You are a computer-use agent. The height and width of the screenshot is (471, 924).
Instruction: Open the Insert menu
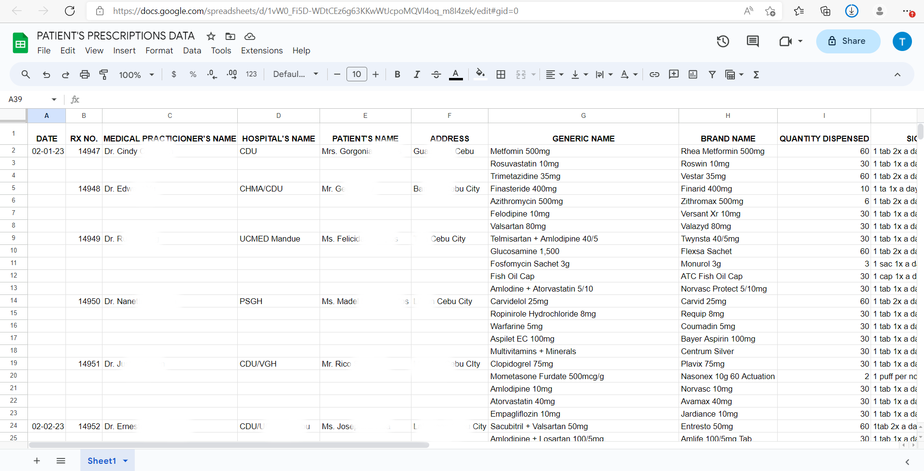pyautogui.click(x=125, y=51)
